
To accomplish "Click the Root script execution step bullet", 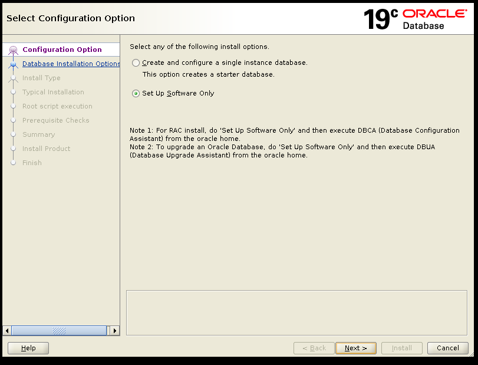I will [13, 106].
